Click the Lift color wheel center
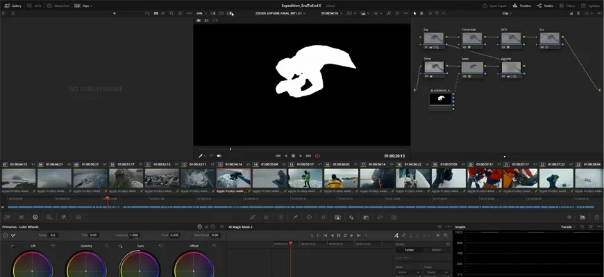The width and height of the screenshot is (604, 277). tap(33, 271)
